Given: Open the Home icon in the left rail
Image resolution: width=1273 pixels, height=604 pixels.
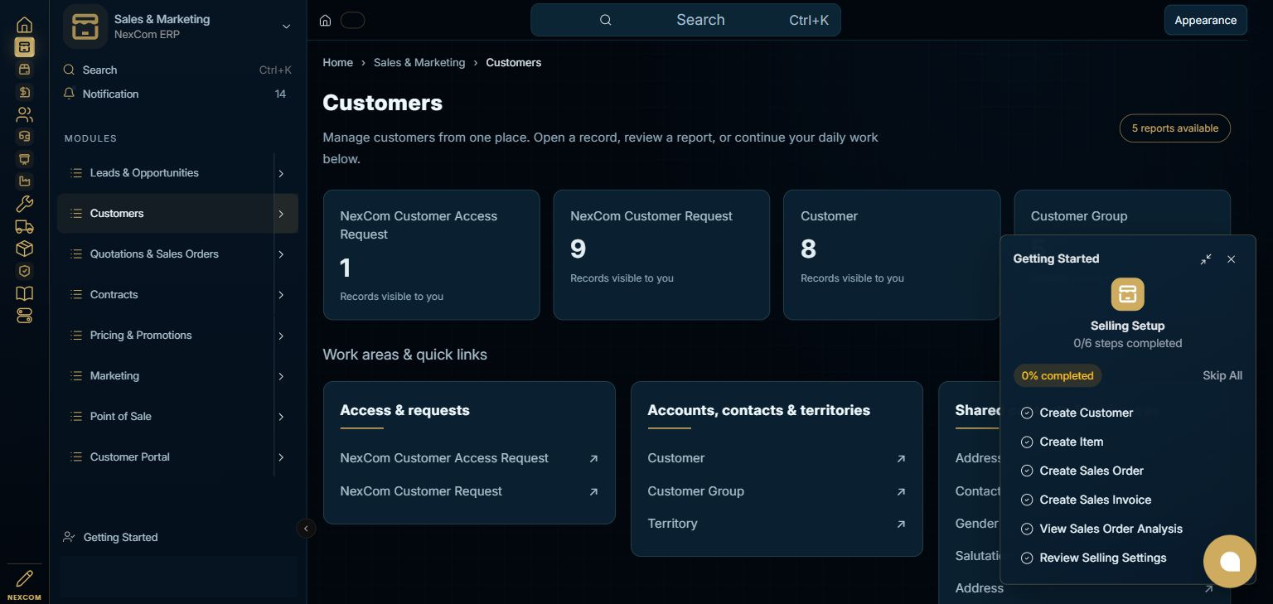Looking at the screenshot, I should (x=25, y=25).
